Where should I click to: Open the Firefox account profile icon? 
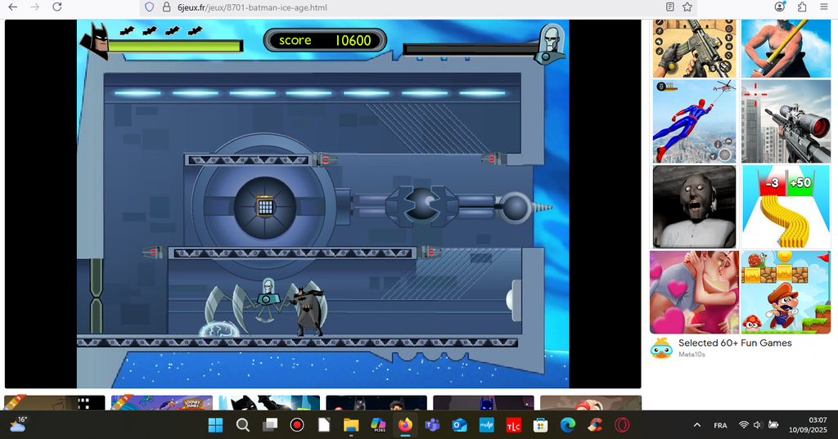pyautogui.click(x=780, y=7)
